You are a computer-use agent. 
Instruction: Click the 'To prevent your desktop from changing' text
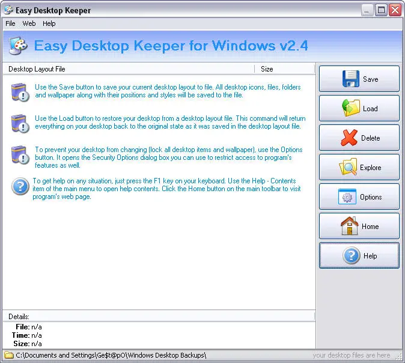pos(169,157)
